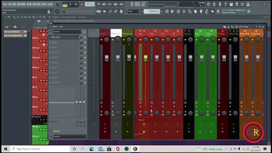Open the Line snap dropdown

pyautogui.click(x=133, y=11)
